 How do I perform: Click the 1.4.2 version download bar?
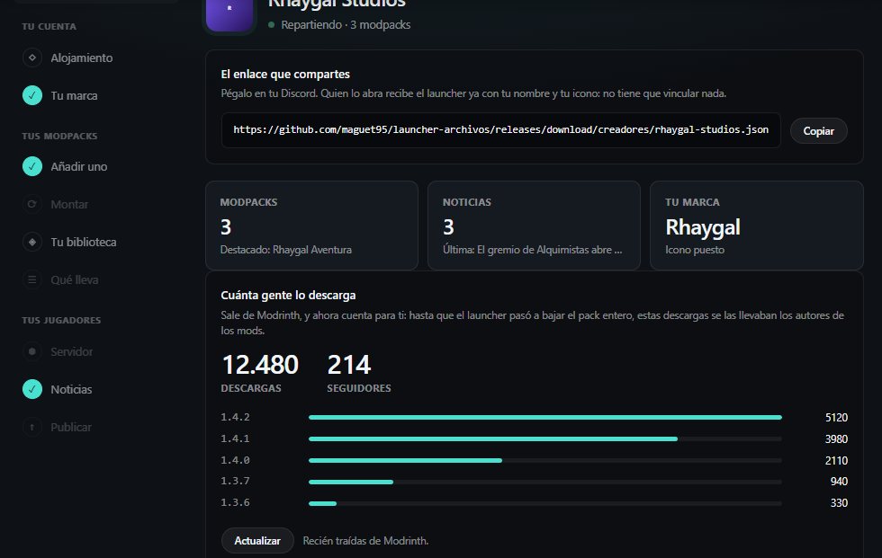545,417
